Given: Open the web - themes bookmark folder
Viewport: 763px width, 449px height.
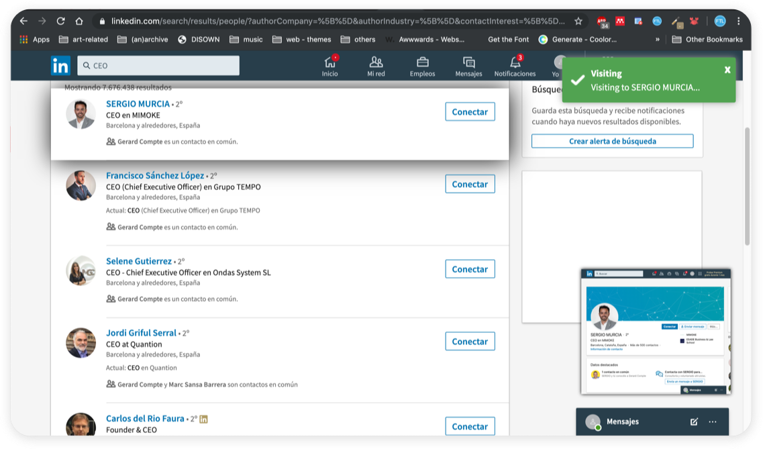Looking at the screenshot, I should click(302, 40).
